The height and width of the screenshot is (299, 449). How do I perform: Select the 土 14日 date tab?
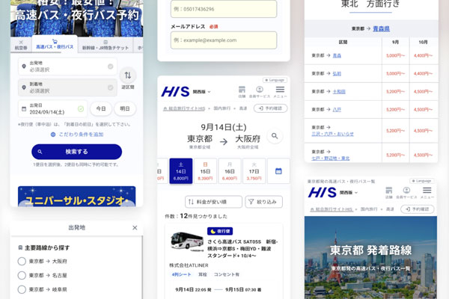tap(180, 171)
